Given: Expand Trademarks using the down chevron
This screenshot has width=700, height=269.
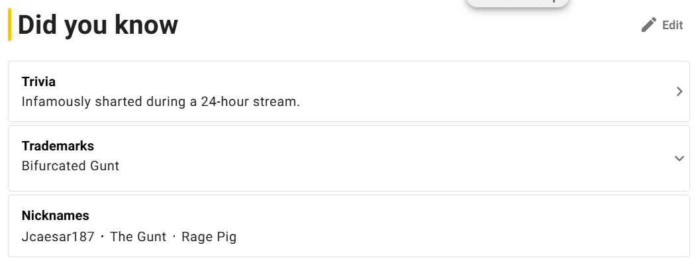Looking at the screenshot, I should point(679,158).
